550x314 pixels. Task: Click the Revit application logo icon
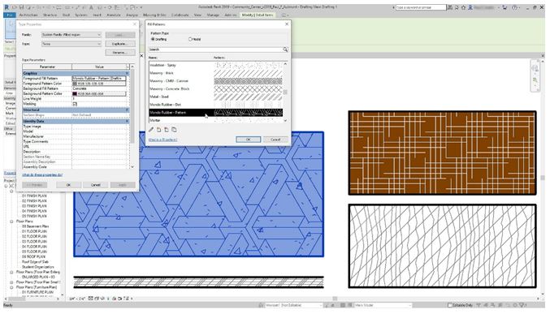coord(6,7)
